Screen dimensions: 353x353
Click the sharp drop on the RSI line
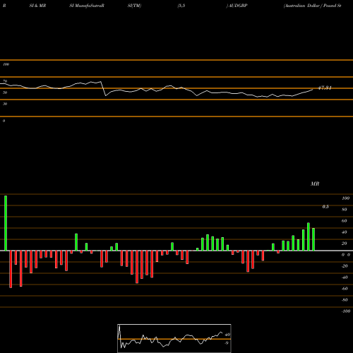tap(103, 88)
